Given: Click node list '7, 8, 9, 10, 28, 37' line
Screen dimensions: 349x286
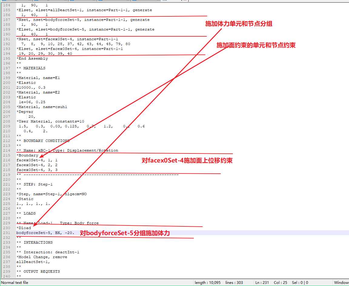Looking at the screenshot, I should click(x=76, y=44).
